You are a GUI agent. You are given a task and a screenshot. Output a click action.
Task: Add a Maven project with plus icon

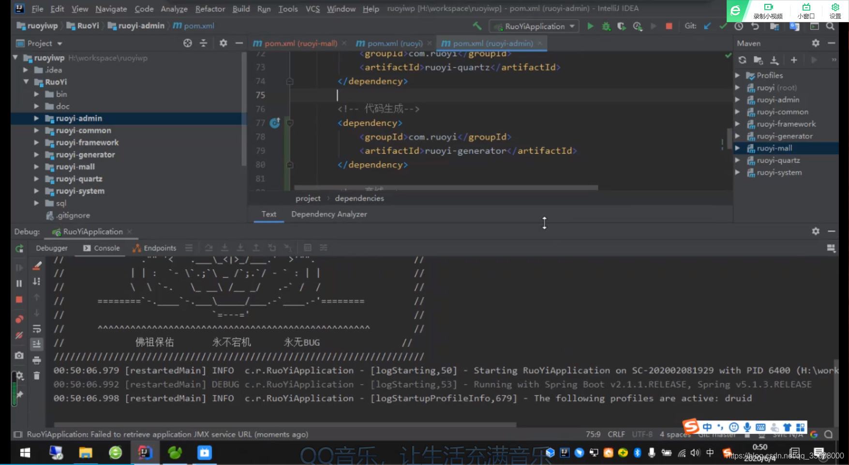click(794, 60)
